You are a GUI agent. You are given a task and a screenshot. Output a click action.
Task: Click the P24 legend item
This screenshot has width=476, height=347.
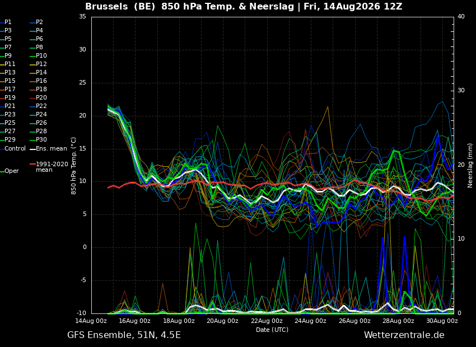(x=38, y=114)
